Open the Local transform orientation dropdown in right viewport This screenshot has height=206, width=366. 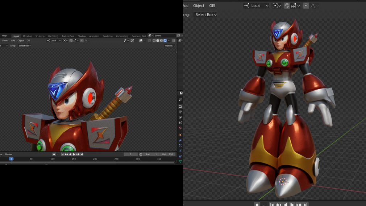[256, 6]
